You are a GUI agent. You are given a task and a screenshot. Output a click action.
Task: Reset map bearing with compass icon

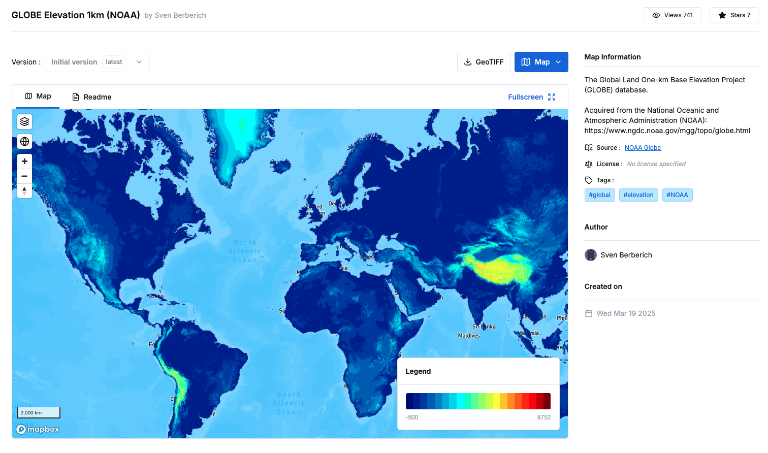[x=24, y=191]
